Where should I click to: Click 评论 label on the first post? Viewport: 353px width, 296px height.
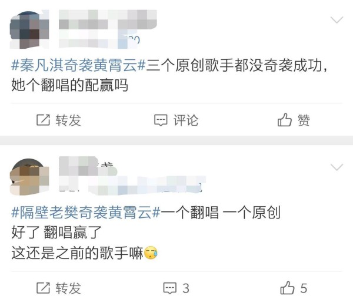pyautogui.click(x=186, y=120)
